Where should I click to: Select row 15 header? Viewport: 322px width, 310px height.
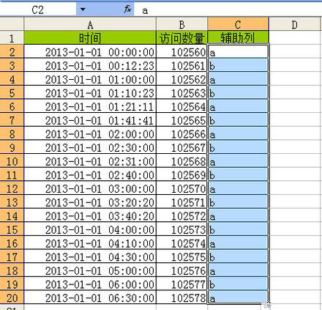tap(12, 229)
